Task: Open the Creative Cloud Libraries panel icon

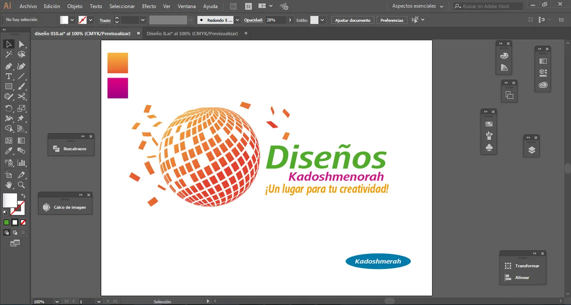Action: pyautogui.click(x=543, y=85)
